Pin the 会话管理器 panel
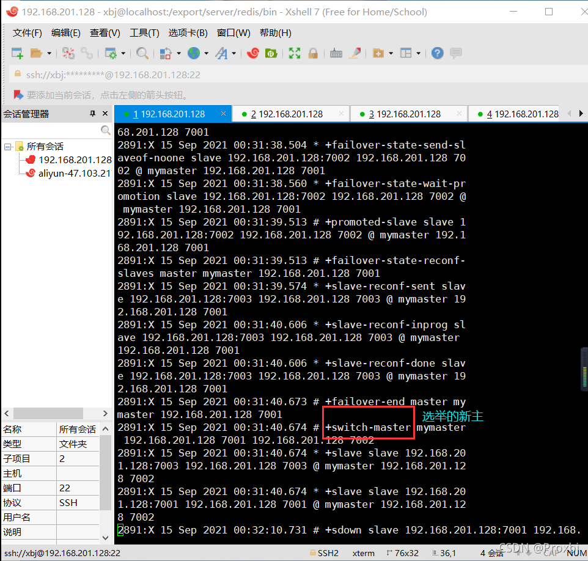This screenshot has height=561, width=588. click(x=93, y=113)
